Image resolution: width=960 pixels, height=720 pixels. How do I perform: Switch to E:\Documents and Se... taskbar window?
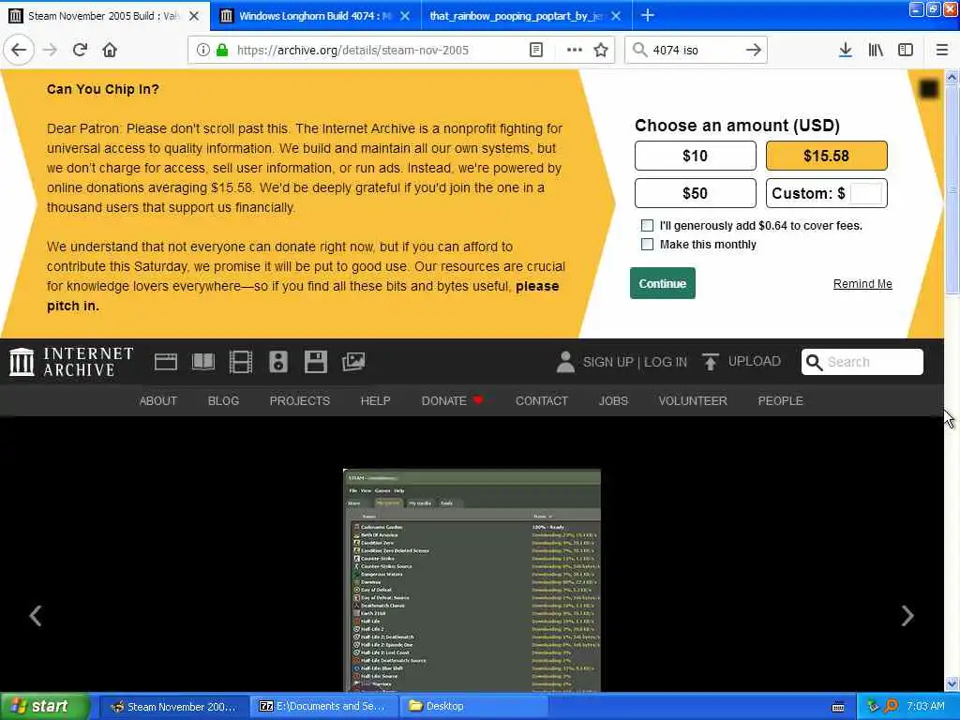point(323,707)
